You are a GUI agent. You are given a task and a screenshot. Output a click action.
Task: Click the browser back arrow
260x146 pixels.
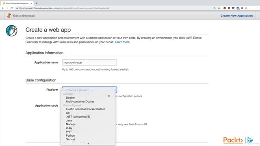pyautogui.click(x=3, y=8)
